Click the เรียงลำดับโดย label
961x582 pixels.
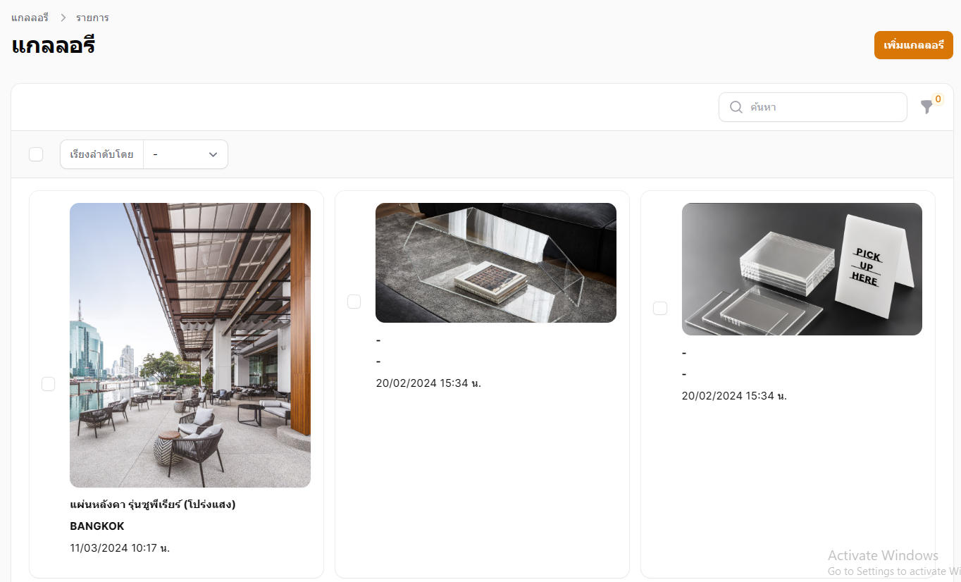102,154
